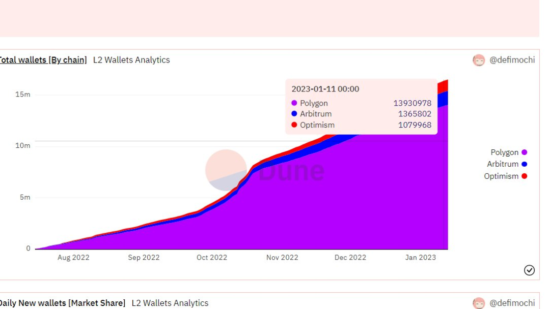The image size is (550, 309).
Task: Click the Optimism value 1079968 in tooltip
Action: pyautogui.click(x=415, y=125)
